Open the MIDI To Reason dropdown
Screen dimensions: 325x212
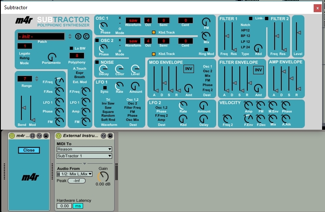click(x=84, y=149)
